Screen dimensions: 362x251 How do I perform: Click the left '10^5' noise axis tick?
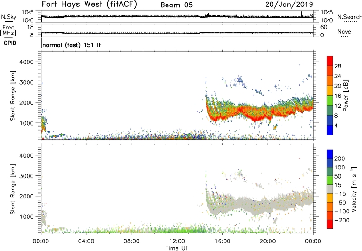pos(28,13)
